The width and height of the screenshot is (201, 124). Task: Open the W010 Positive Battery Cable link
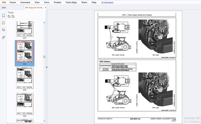[x=120, y=66]
